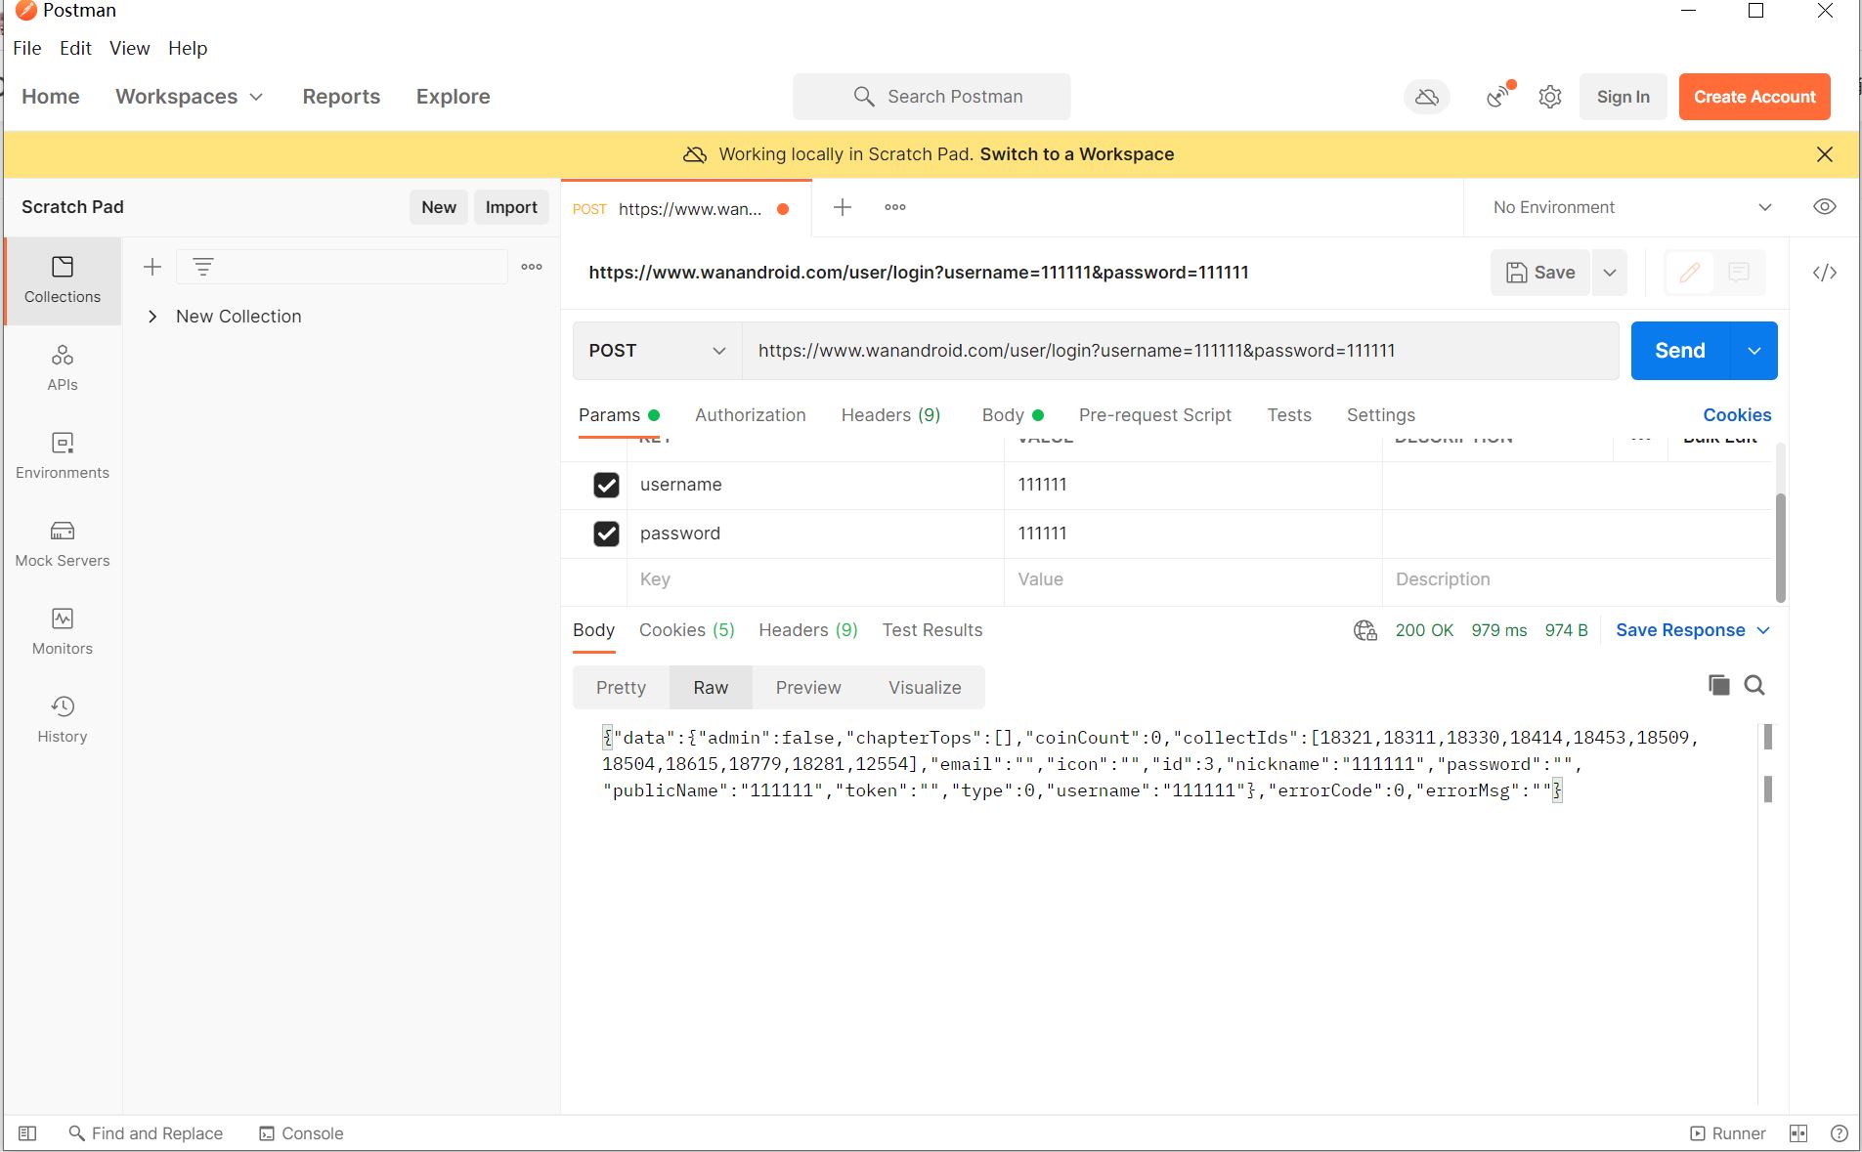The height and width of the screenshot is (1152, 1862).
Task: Open the code snippet generator
Action: click(x=1826, y=273)
